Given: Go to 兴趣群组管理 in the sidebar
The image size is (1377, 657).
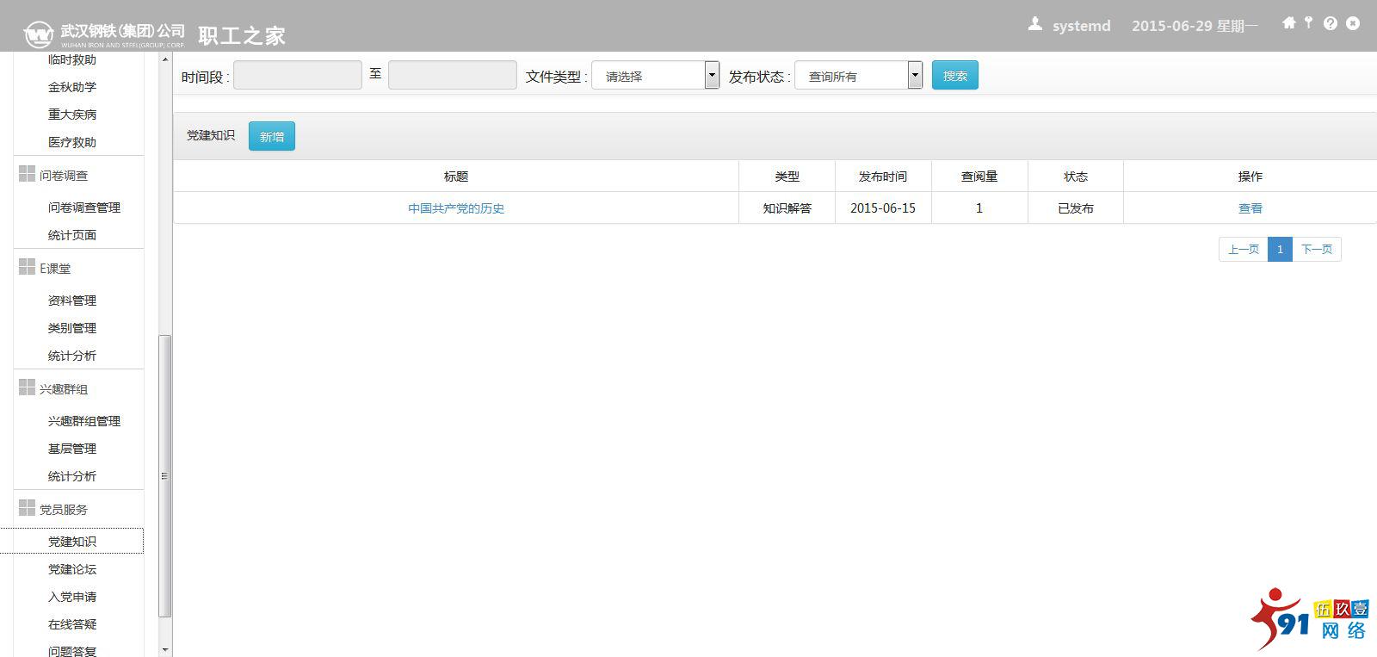Looking at the screenshot, I should (x=84, y=421).
